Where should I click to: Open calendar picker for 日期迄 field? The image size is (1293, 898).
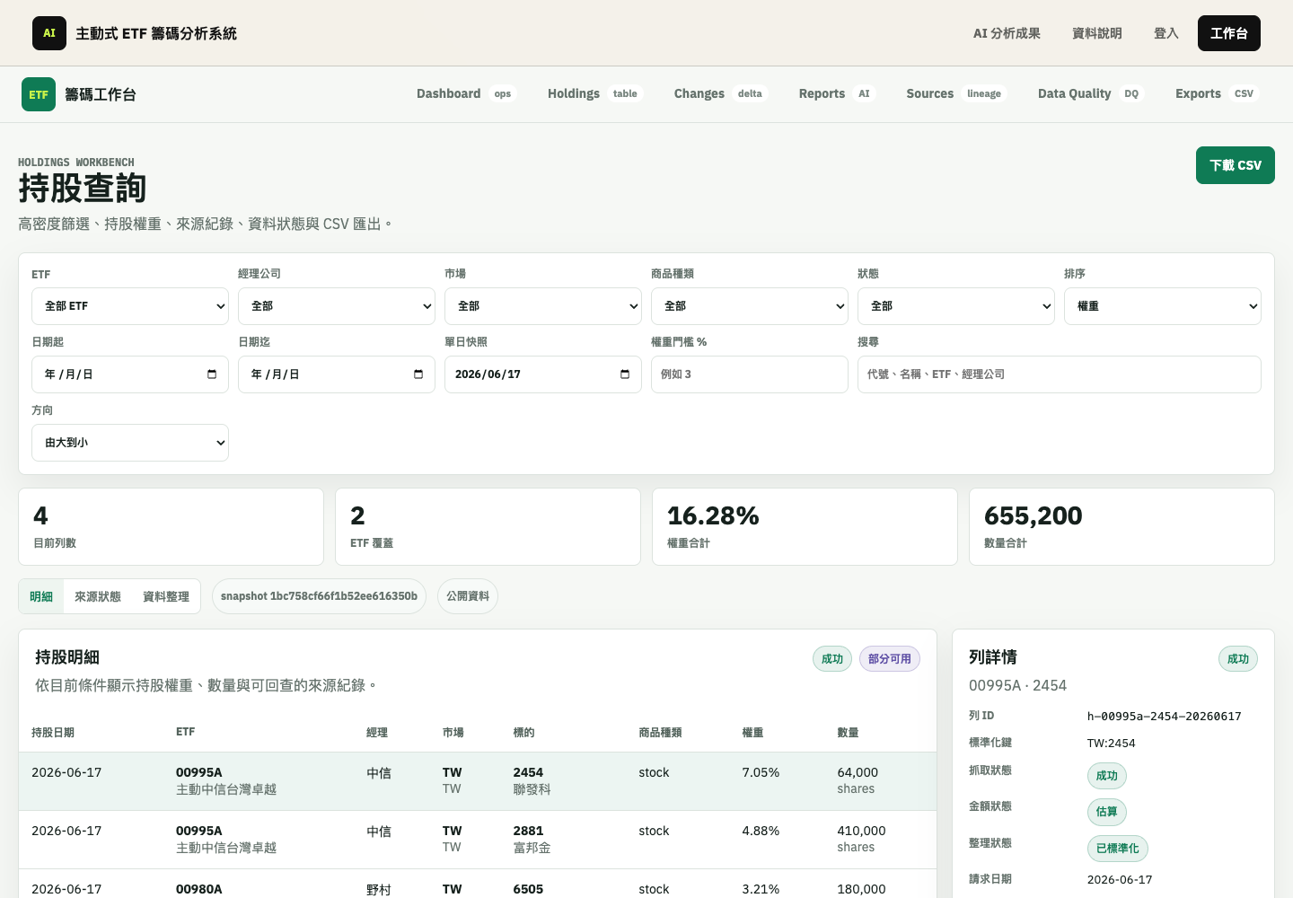point(418,374)
